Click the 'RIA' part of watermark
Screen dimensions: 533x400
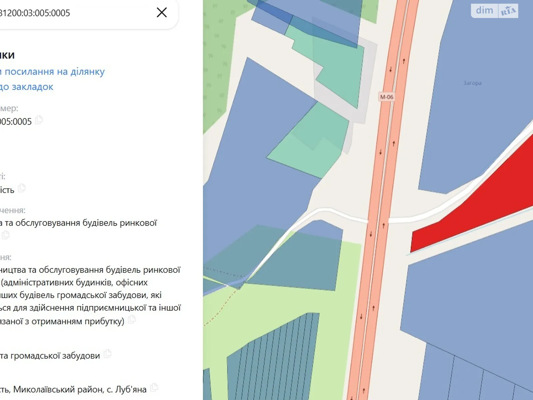click(x=508, y=11)
